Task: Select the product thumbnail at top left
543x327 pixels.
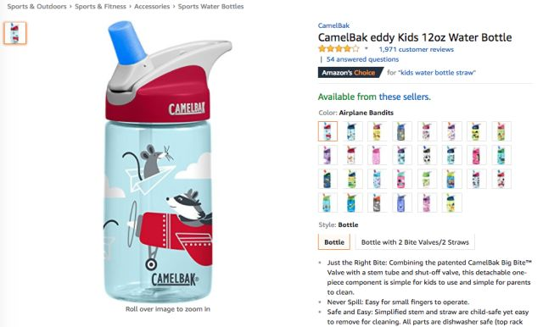Action: [x=15, y=33]
